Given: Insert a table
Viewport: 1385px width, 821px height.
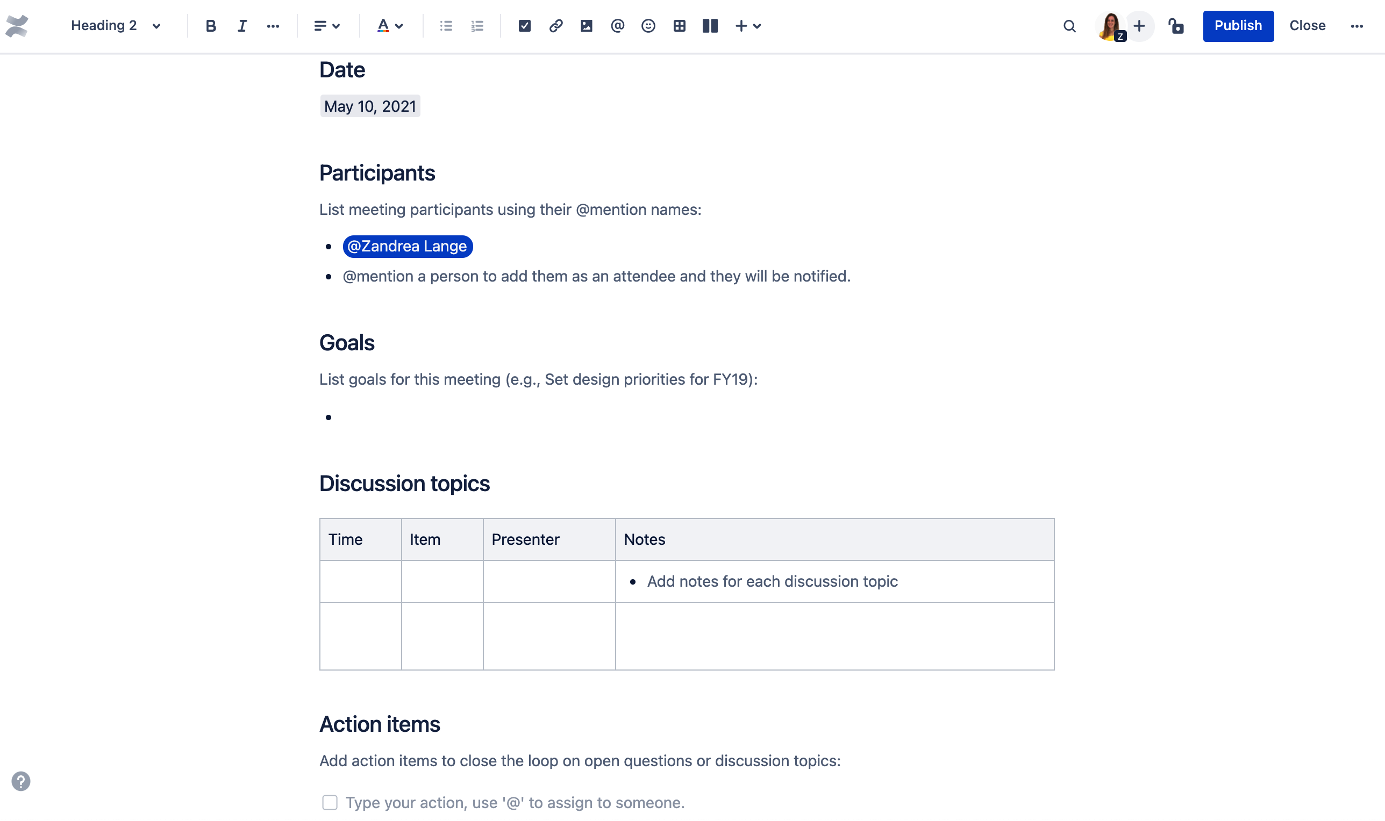Looking at the screenshot, I should coord(679,25).
